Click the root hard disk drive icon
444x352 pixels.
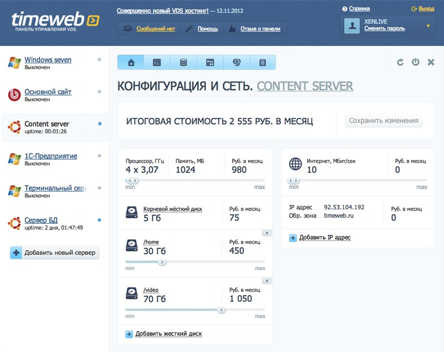tap(132, 213)
